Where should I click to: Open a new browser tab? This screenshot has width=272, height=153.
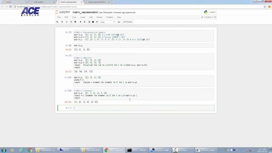(x=114, y=2)
